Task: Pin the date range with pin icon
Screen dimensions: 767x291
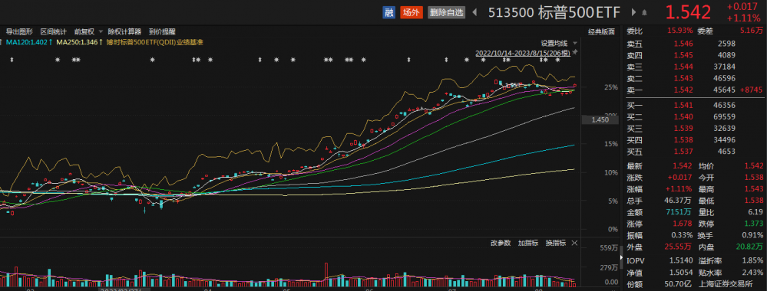Action: tap(575, 52)
